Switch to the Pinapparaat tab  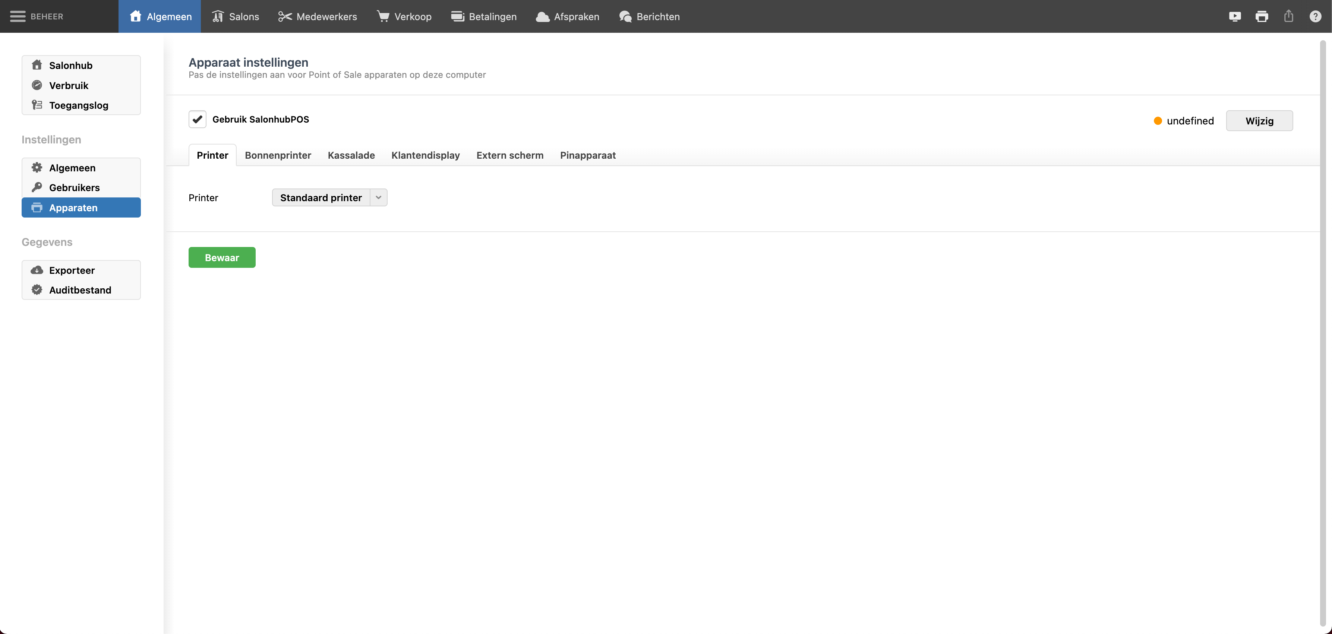(587, 156)
